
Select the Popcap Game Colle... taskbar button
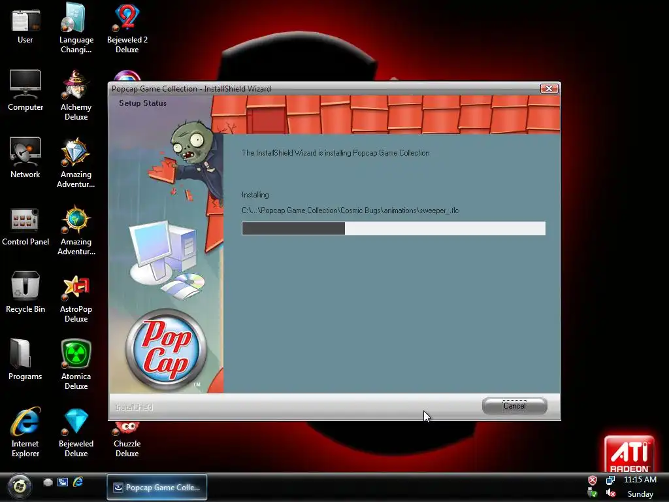point(157,487)
